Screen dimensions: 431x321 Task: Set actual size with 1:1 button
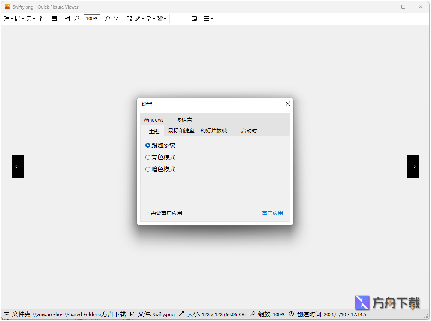[x=116, y=19]
